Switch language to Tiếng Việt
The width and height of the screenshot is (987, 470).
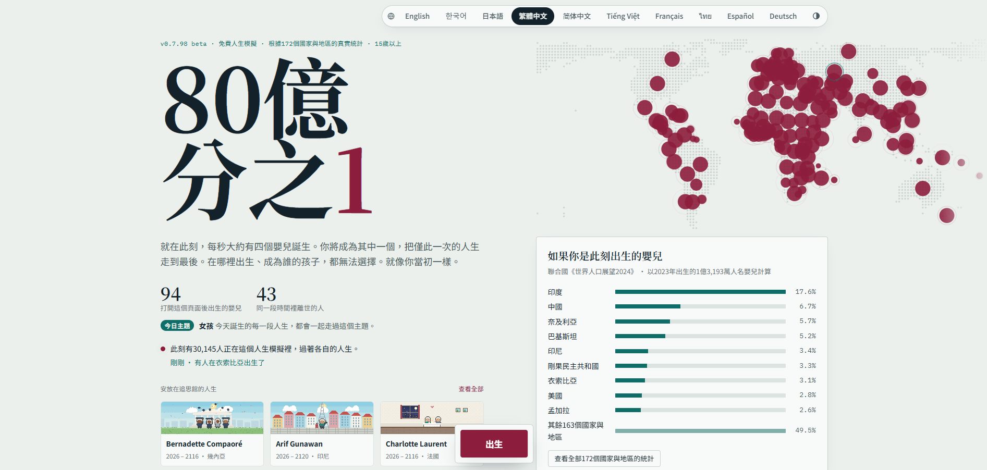pyautogui.click(x=623, y=16)
